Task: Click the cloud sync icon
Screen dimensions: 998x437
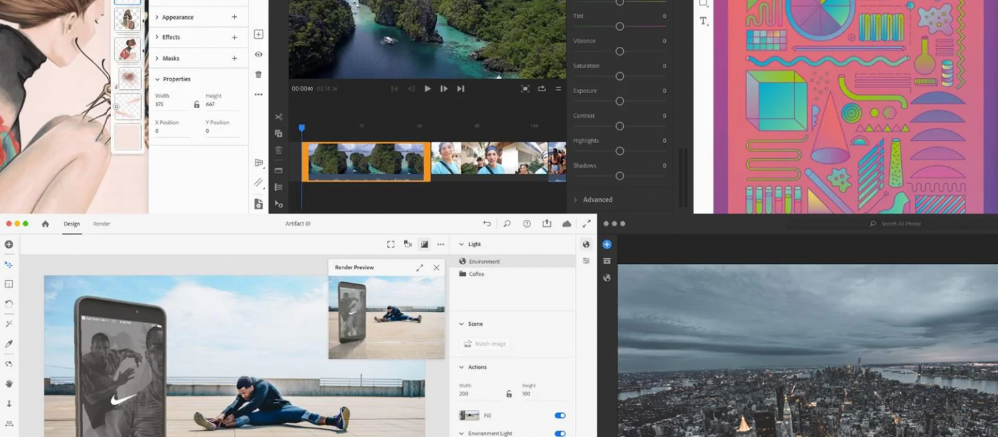Action: (x=567, y=224)
